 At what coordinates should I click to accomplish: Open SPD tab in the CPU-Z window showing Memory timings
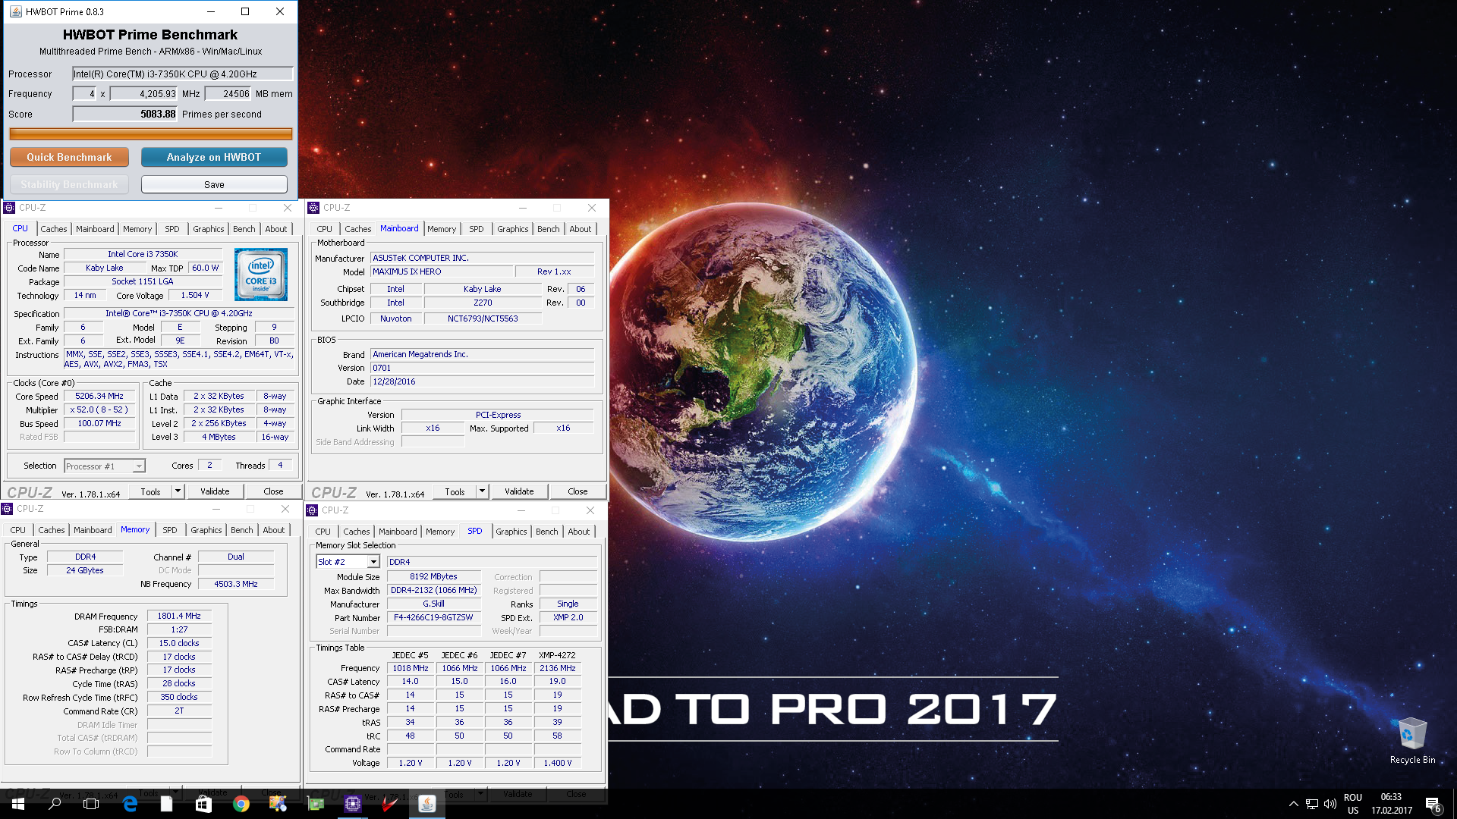pos(170,530)
